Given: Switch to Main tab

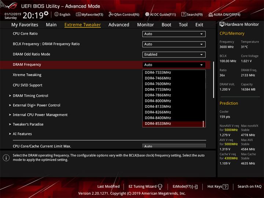Looking at the screenshot, I should click(x=51, y=25).
